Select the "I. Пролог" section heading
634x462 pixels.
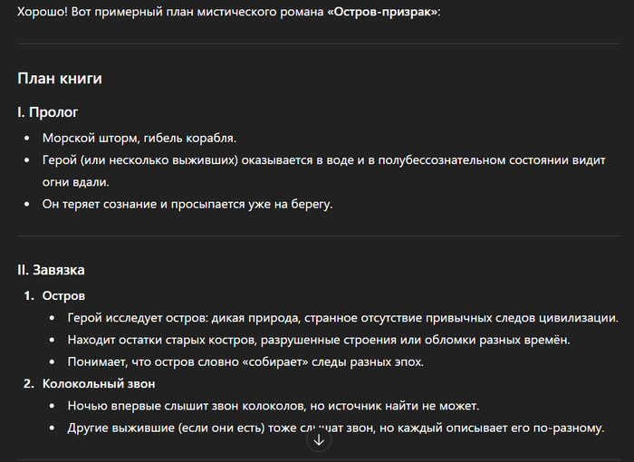click(x=48, y=113)
